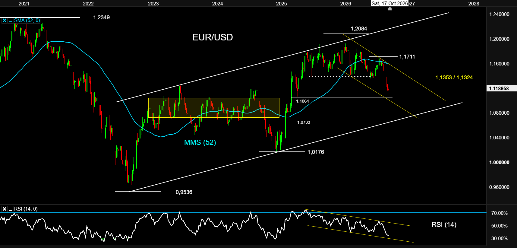The height and width of the screenshot is (248, 517).
Task: Click the RSI (14) annotation text
Action: click(x=444, y=224)
